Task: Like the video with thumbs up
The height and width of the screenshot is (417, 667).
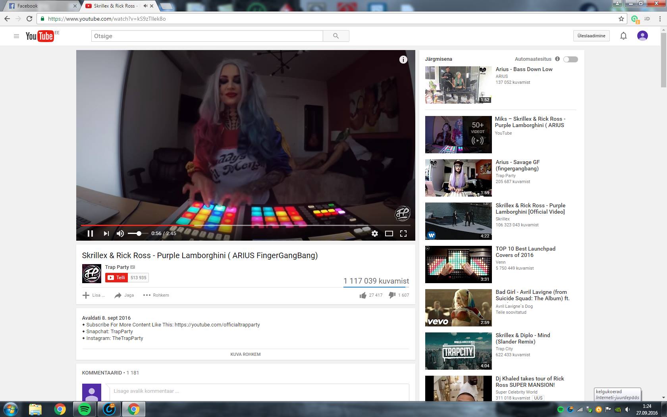Action: (x=363, y=295)
